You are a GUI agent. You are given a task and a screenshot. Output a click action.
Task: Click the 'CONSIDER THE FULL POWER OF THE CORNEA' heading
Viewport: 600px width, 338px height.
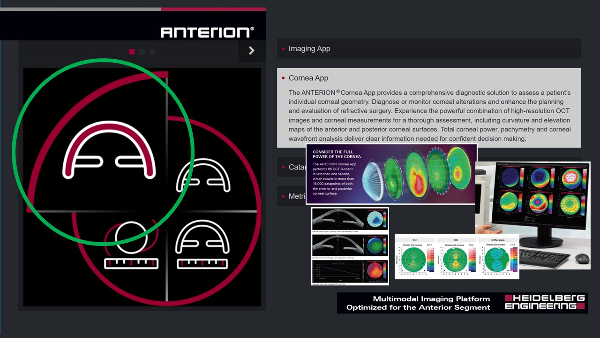coord(337,154)
